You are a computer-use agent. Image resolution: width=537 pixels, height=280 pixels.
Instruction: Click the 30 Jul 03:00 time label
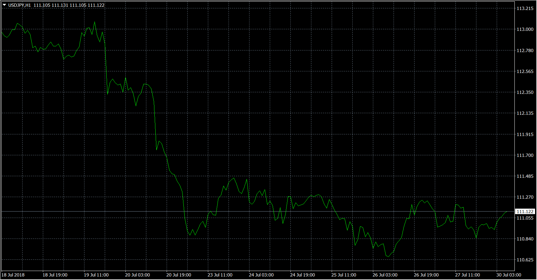(509, 275)
